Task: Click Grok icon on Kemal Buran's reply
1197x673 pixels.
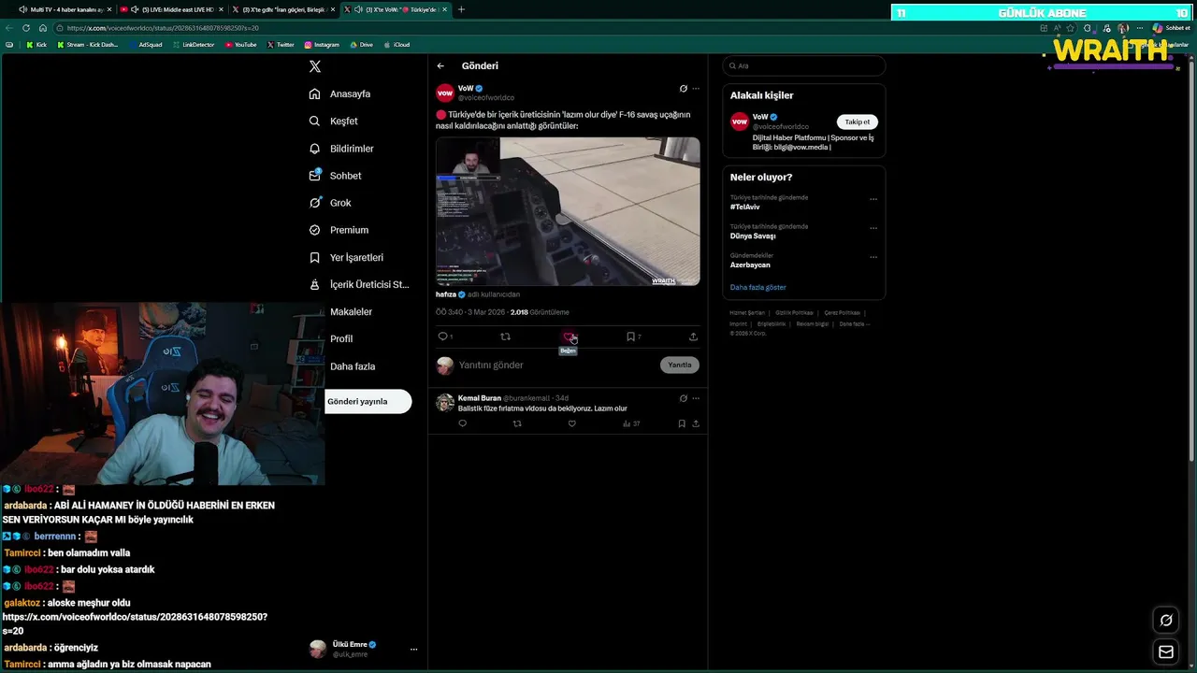Action: point(683,398)
